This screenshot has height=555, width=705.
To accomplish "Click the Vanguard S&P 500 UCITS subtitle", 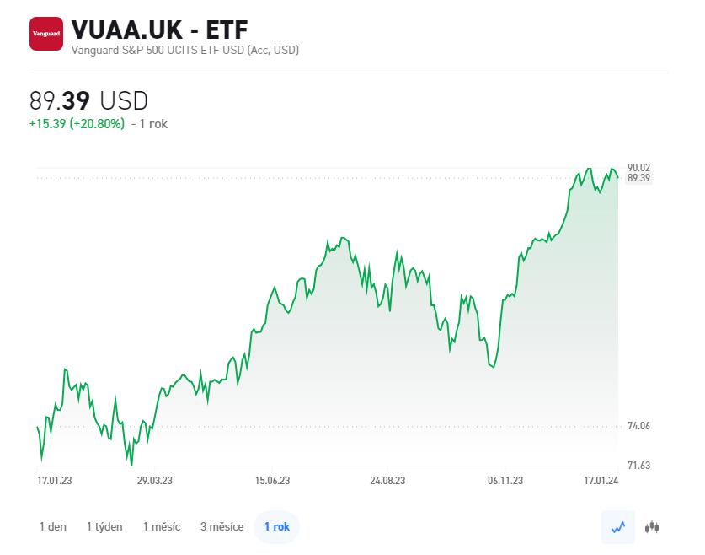I will pos(184,50).
